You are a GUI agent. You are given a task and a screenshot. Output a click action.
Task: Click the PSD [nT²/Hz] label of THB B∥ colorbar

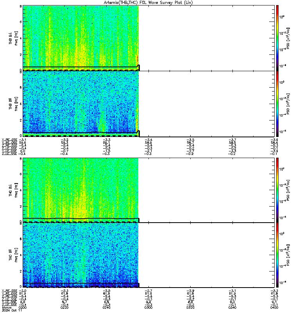(288, 104)
